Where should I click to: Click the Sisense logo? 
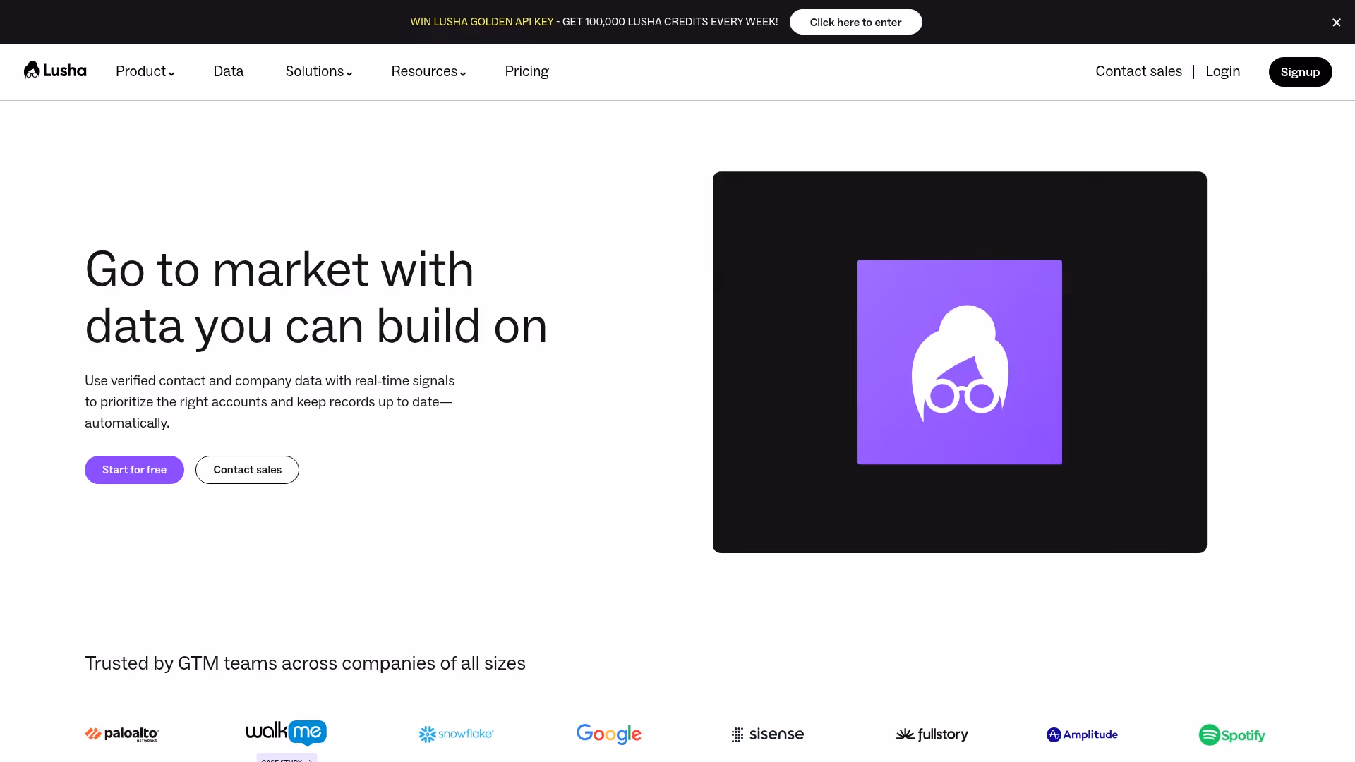point(768,734)
